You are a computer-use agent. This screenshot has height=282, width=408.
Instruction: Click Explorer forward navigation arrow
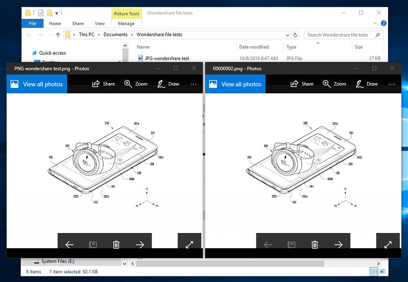[x=41, y=35]
